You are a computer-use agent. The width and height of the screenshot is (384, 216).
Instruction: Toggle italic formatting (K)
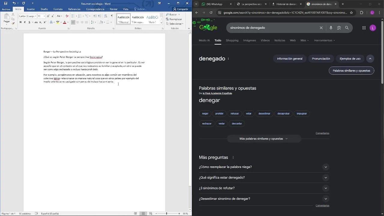[25, 22]
